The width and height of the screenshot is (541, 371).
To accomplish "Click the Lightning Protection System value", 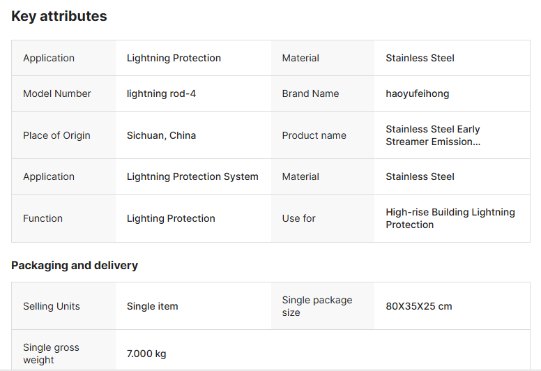I will pyautogui.click(x=192, y=176).
